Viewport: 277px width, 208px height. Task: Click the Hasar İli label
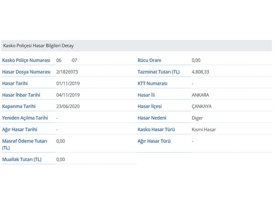pos(146,95)
